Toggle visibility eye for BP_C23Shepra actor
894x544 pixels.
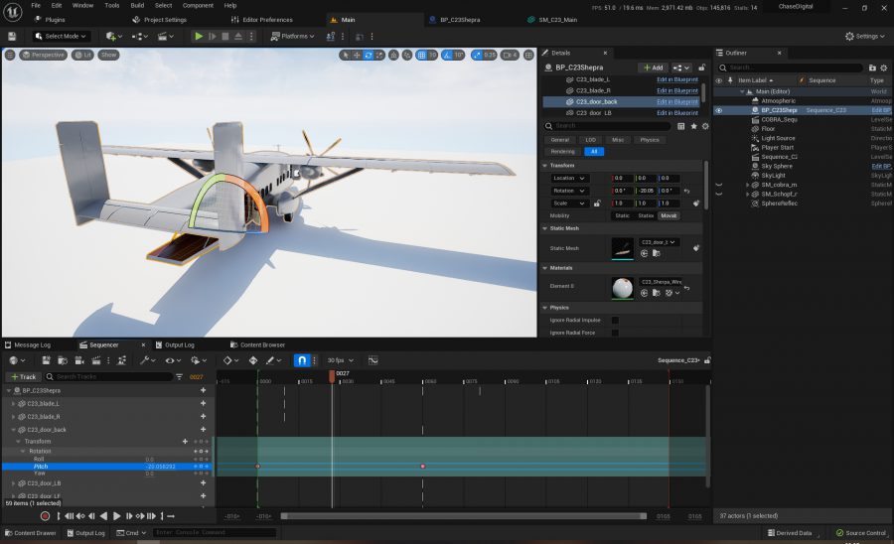[x=719, y=110]
